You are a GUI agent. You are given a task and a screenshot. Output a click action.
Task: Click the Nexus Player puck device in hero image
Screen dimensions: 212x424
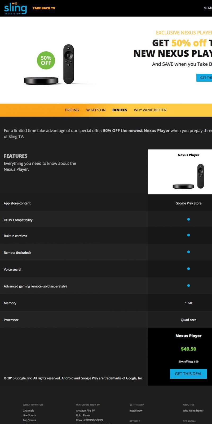41,81
